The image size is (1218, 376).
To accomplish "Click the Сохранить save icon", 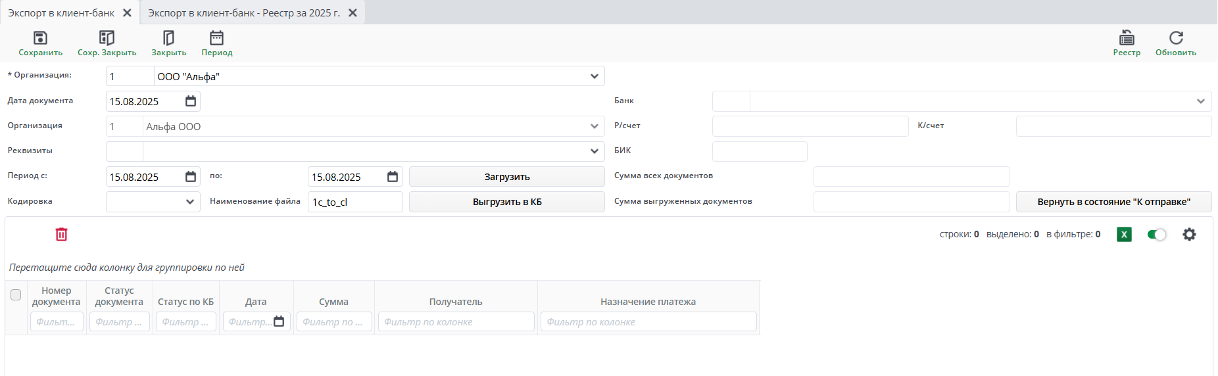I will (x=40, y=38).
